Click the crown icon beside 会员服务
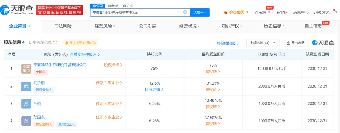This screenshot has height=133, width=340. (225, 13)
